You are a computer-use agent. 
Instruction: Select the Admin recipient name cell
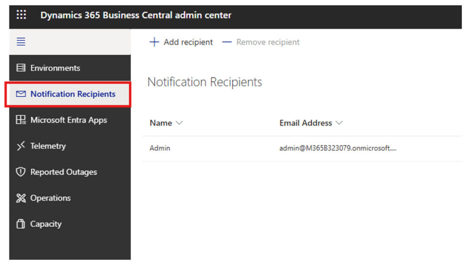point(160,148)
